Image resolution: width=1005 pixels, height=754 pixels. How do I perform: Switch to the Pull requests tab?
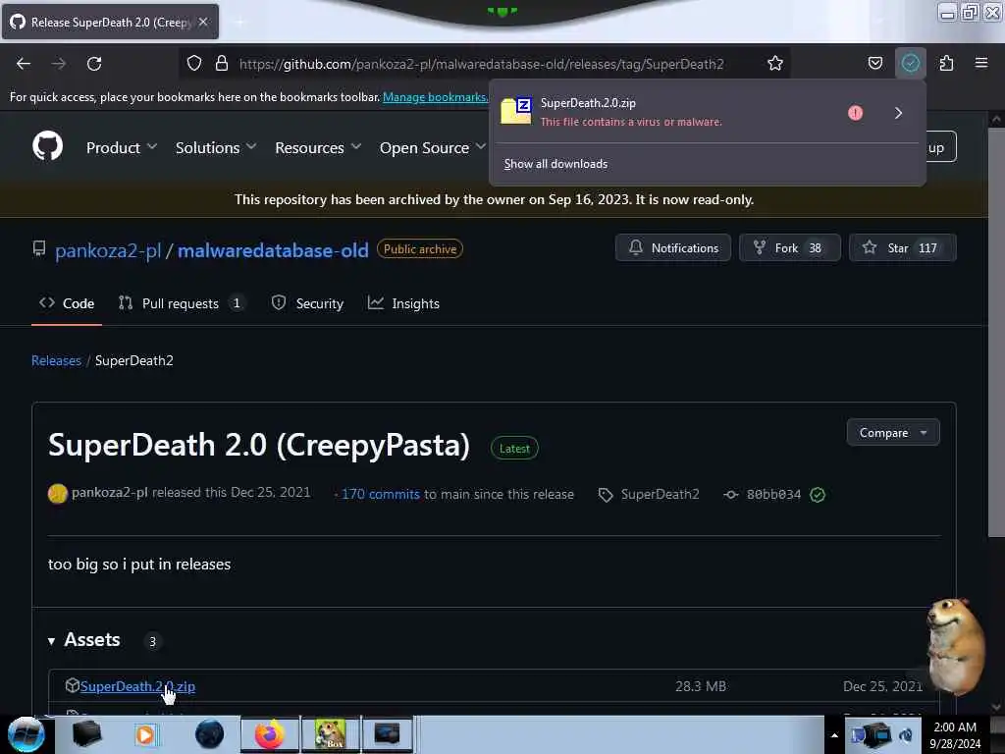coord(181,303)
